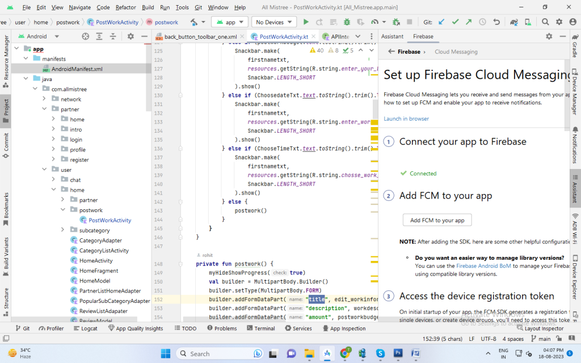Open Search Everywhere magnifier in toolbar
The width and height of the screenshot is (581, 363).
[x=544, y=22]
